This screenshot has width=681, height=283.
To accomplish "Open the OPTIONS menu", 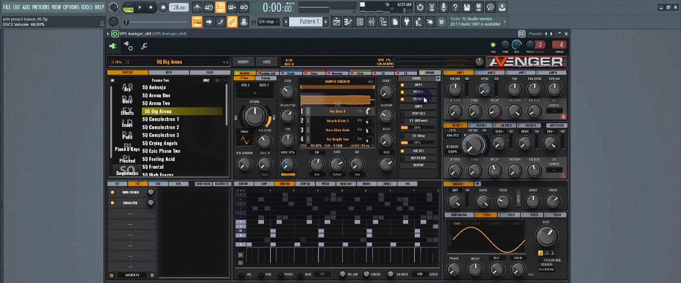I will click(x=71, y=7).
